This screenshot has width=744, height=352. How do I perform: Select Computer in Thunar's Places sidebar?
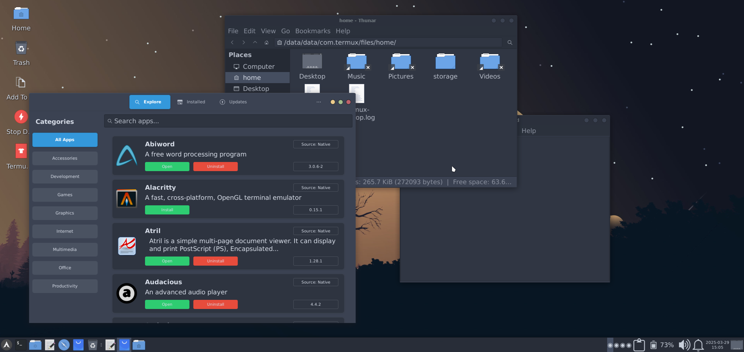coord(257,66)
